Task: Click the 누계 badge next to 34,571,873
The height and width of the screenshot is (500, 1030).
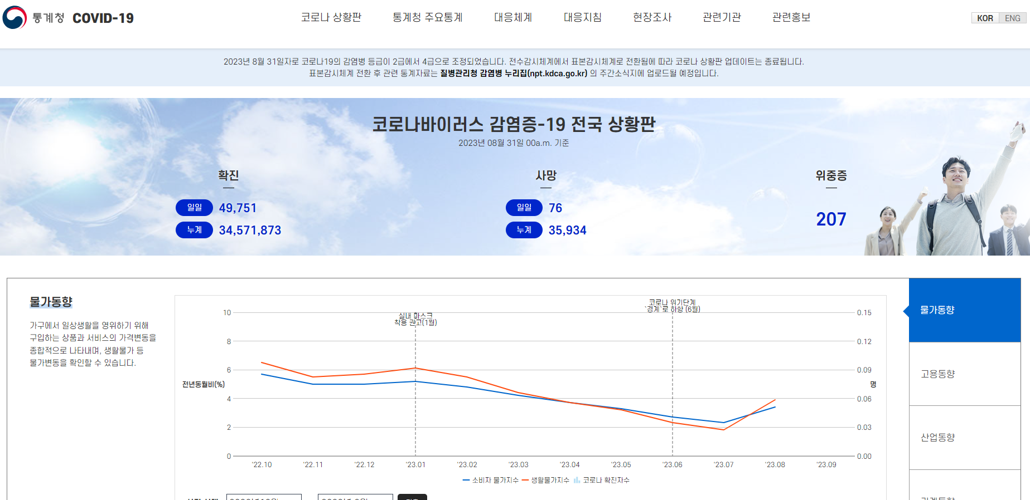Action: click(x=194, y=230)
